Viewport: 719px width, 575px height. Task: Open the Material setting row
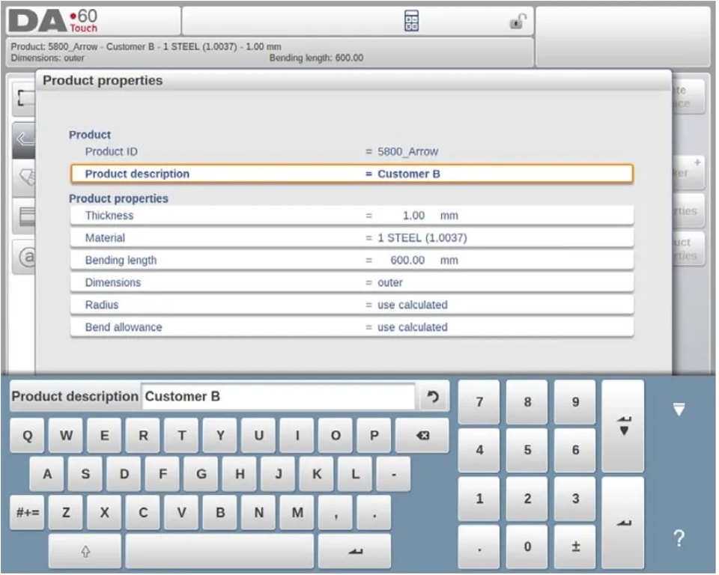(x=352, y=238)
